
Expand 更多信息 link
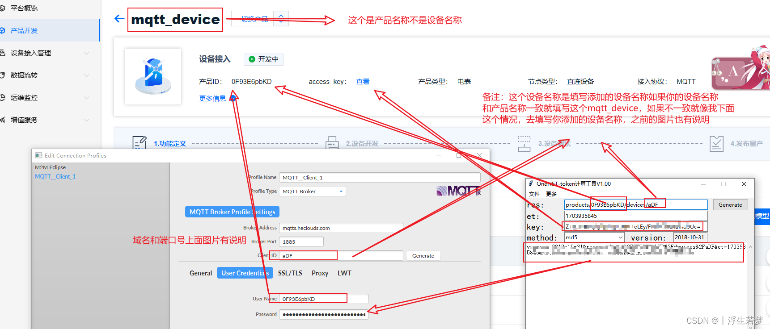(218, 98)
